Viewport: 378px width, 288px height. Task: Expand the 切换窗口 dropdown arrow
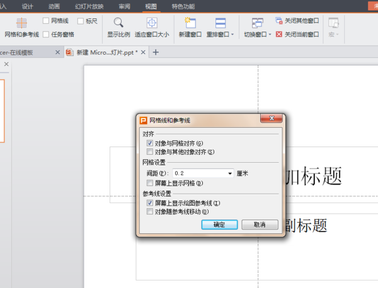click(x=270, y=35)
